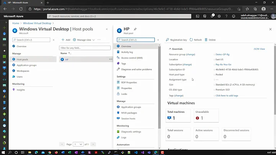
Task: Click the Registration key button
Action: pos(176,40)
